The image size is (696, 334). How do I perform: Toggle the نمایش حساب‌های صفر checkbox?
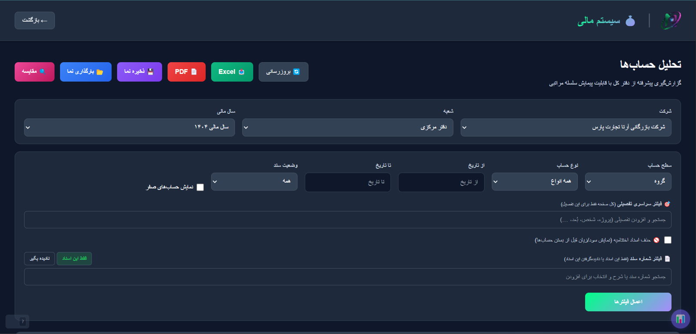[x=200, y=187]
